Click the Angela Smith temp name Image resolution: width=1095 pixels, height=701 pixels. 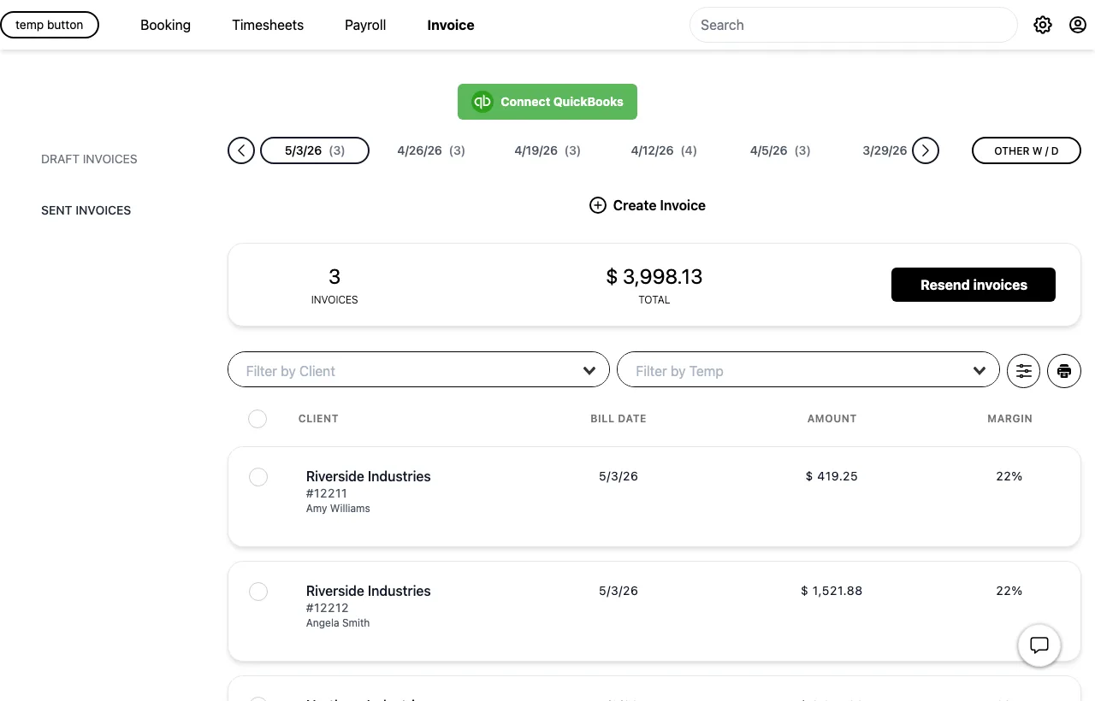(338, 623)
